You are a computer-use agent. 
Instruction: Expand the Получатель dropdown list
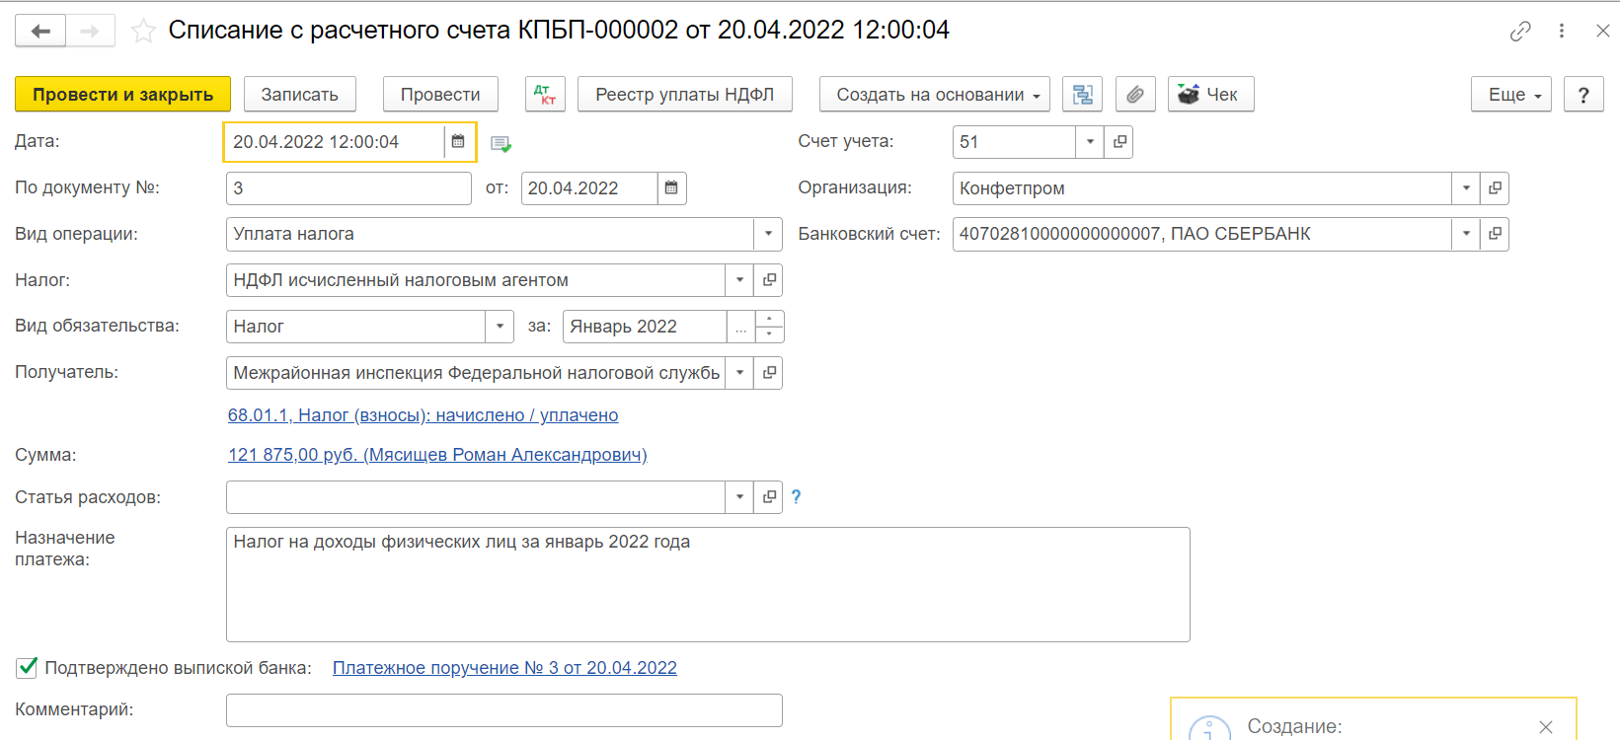[739, 373]
